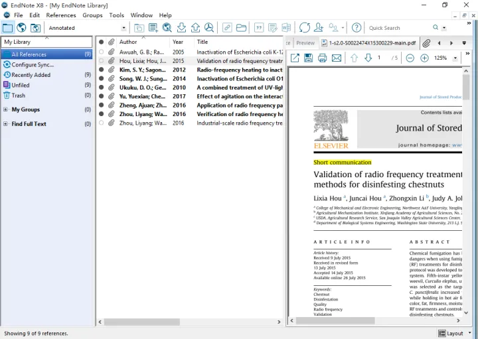Screen dimensions: 478x339
Task: Click New Reference toolbar icon
Action: point(153,28)
